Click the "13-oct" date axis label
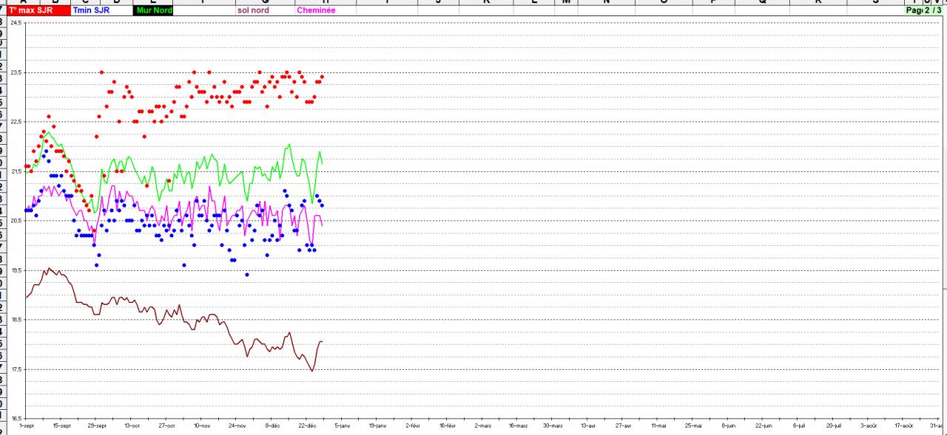 [132, 426]
